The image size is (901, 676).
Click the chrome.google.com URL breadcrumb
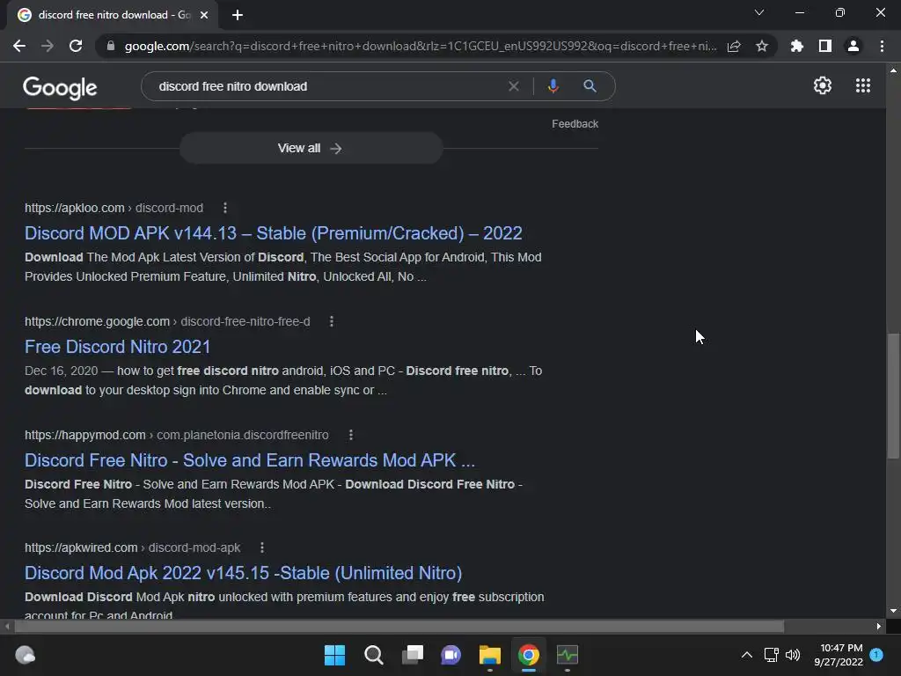coord(167,321)
